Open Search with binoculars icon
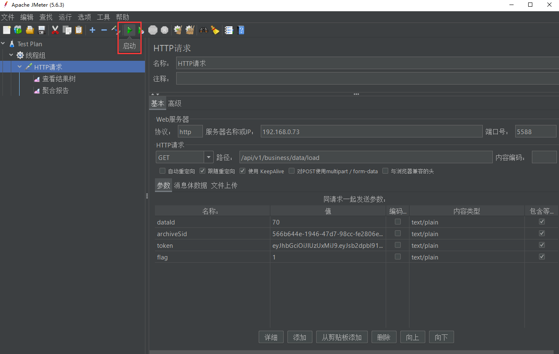Viewport: 559px width, 354px height. 203,30
